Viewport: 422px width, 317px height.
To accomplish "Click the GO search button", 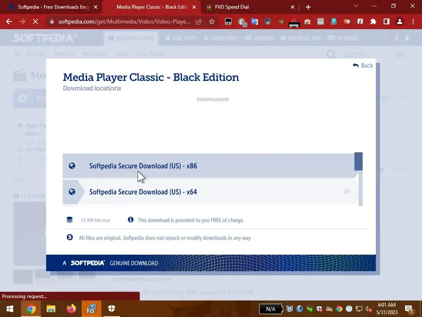I will click(x=400, y=54).
